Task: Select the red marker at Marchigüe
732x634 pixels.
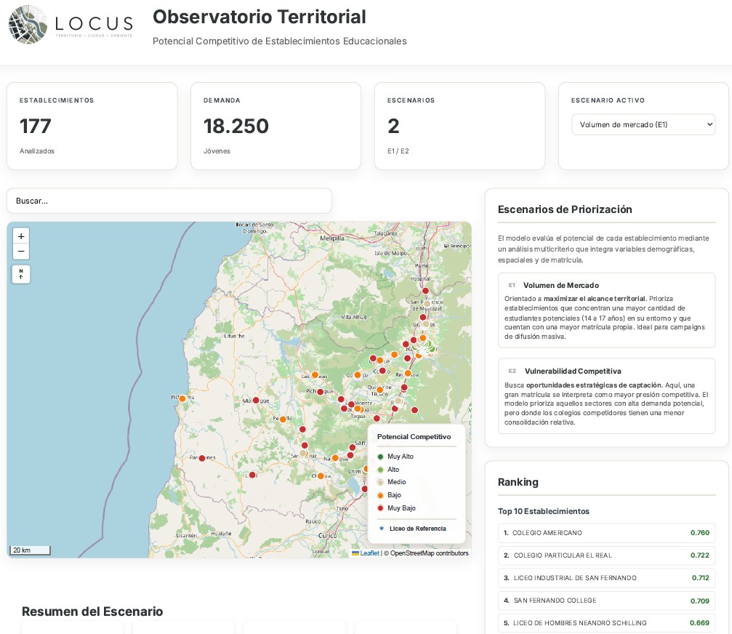Action: [x=256, y=400]
